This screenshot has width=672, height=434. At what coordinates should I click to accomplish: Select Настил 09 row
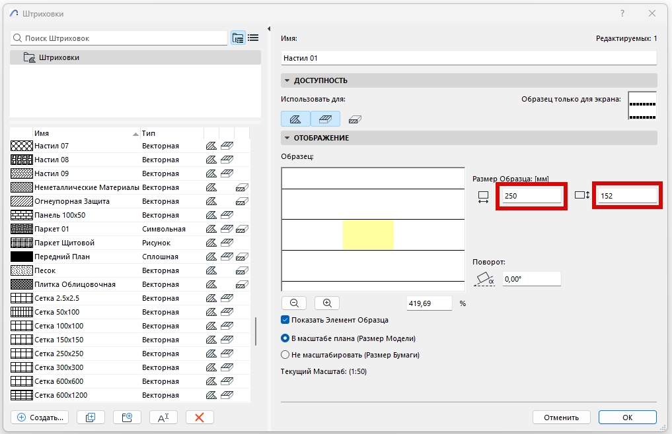[130, 173]
